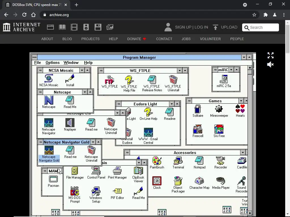The image size is (290, 217).
Task: Open control menu box of Games window
Action: 189,101
